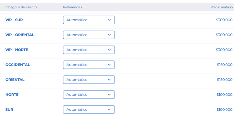Open the OCCIDENTAL preference dropdown
The height and width of the screenshot is (117, 234).
point(89,65)
